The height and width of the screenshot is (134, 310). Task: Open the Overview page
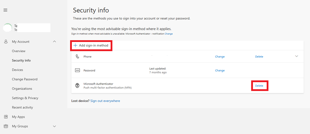pos(19,51)
